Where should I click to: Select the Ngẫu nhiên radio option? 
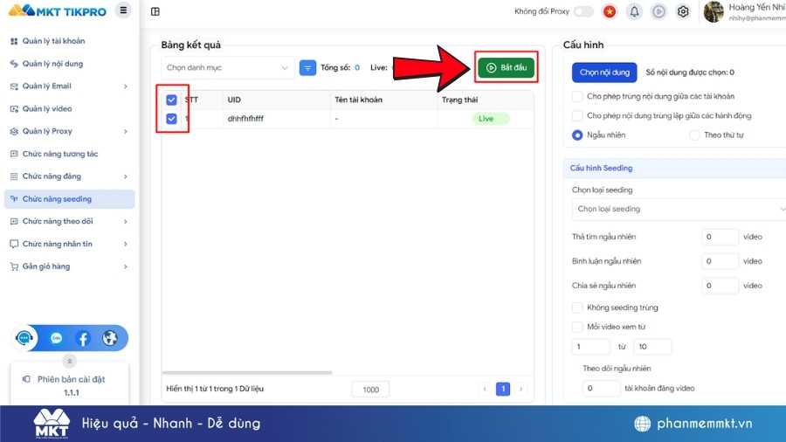(x=577, y=135)
